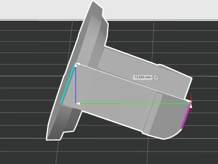Screen dimensions: 218x164
Task: Click upward arrowhead on the red line
Action: pos(191,106)
